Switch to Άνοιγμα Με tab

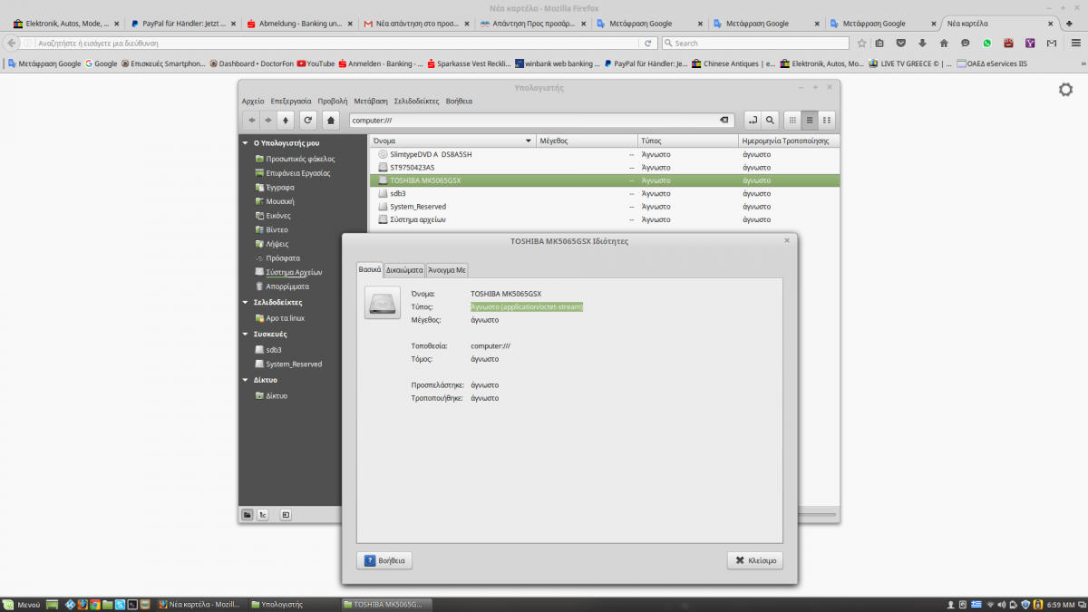447,270
